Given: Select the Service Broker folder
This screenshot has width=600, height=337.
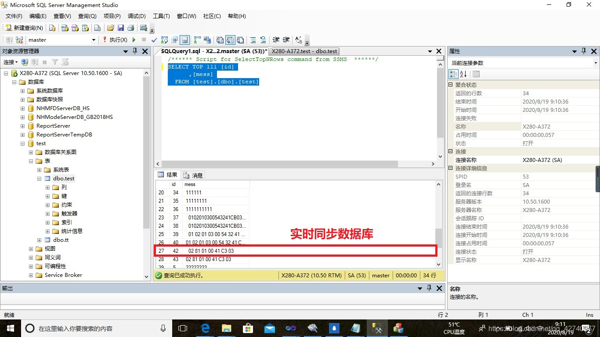Looking at the screenshot, I should 63,275.
